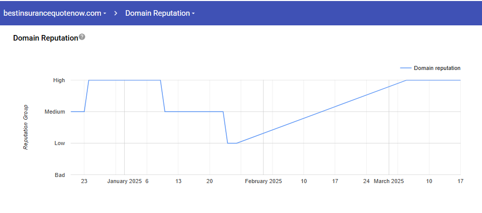Image resolution: width=482 pixels, height=213 pixels.
Task: Click the January 2025 x-axis label
Action: (124, 181)
